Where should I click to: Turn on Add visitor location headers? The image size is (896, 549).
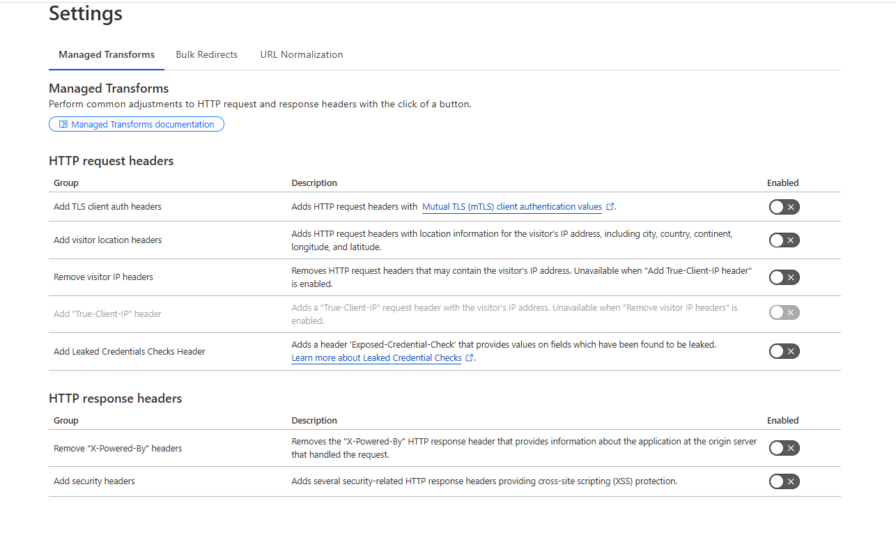pos(784,240)
